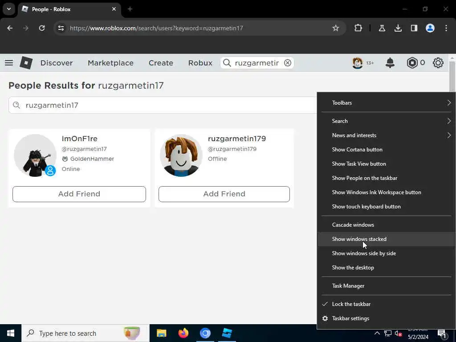The width and height of the screenshot is (456, 342).
Task: Open a new browser tab
Action: [x=130, y=9]
